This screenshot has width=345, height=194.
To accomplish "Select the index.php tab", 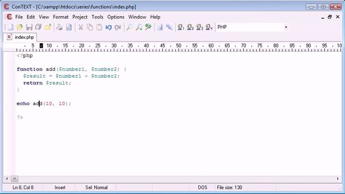I will click(x=20, y=37).
